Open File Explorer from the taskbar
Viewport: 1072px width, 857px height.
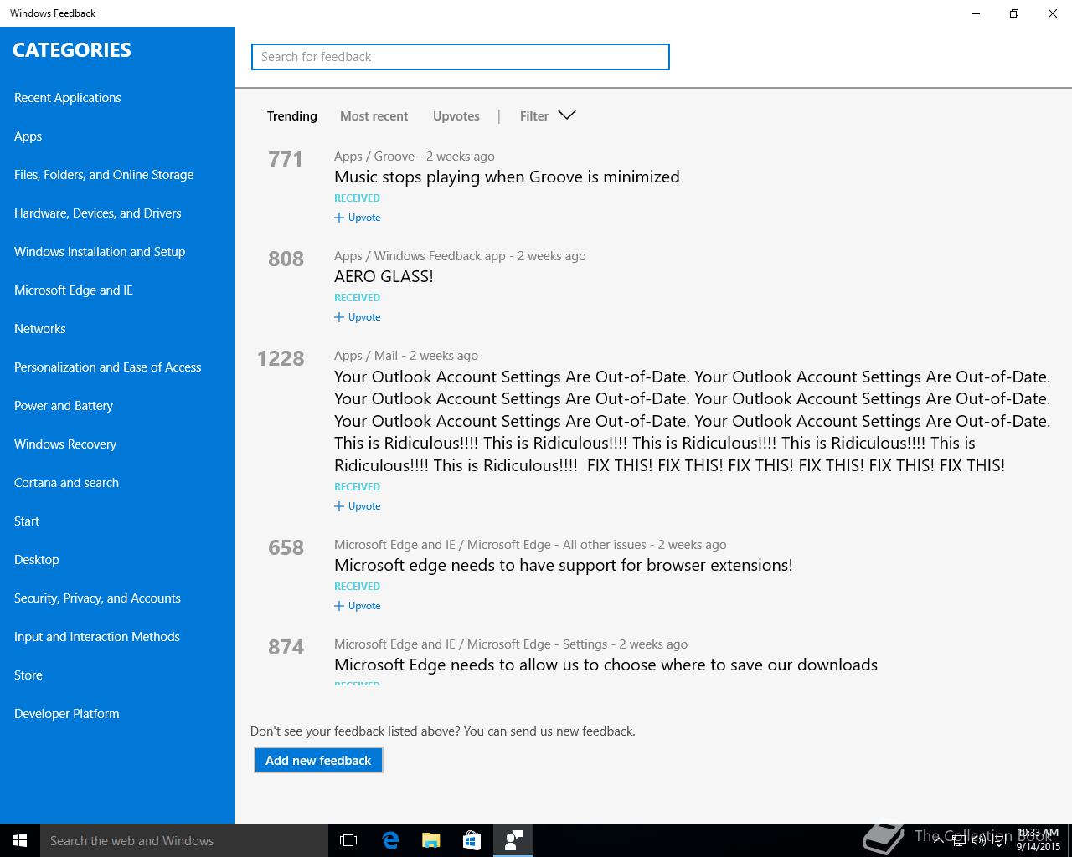(x=431, y=840)
